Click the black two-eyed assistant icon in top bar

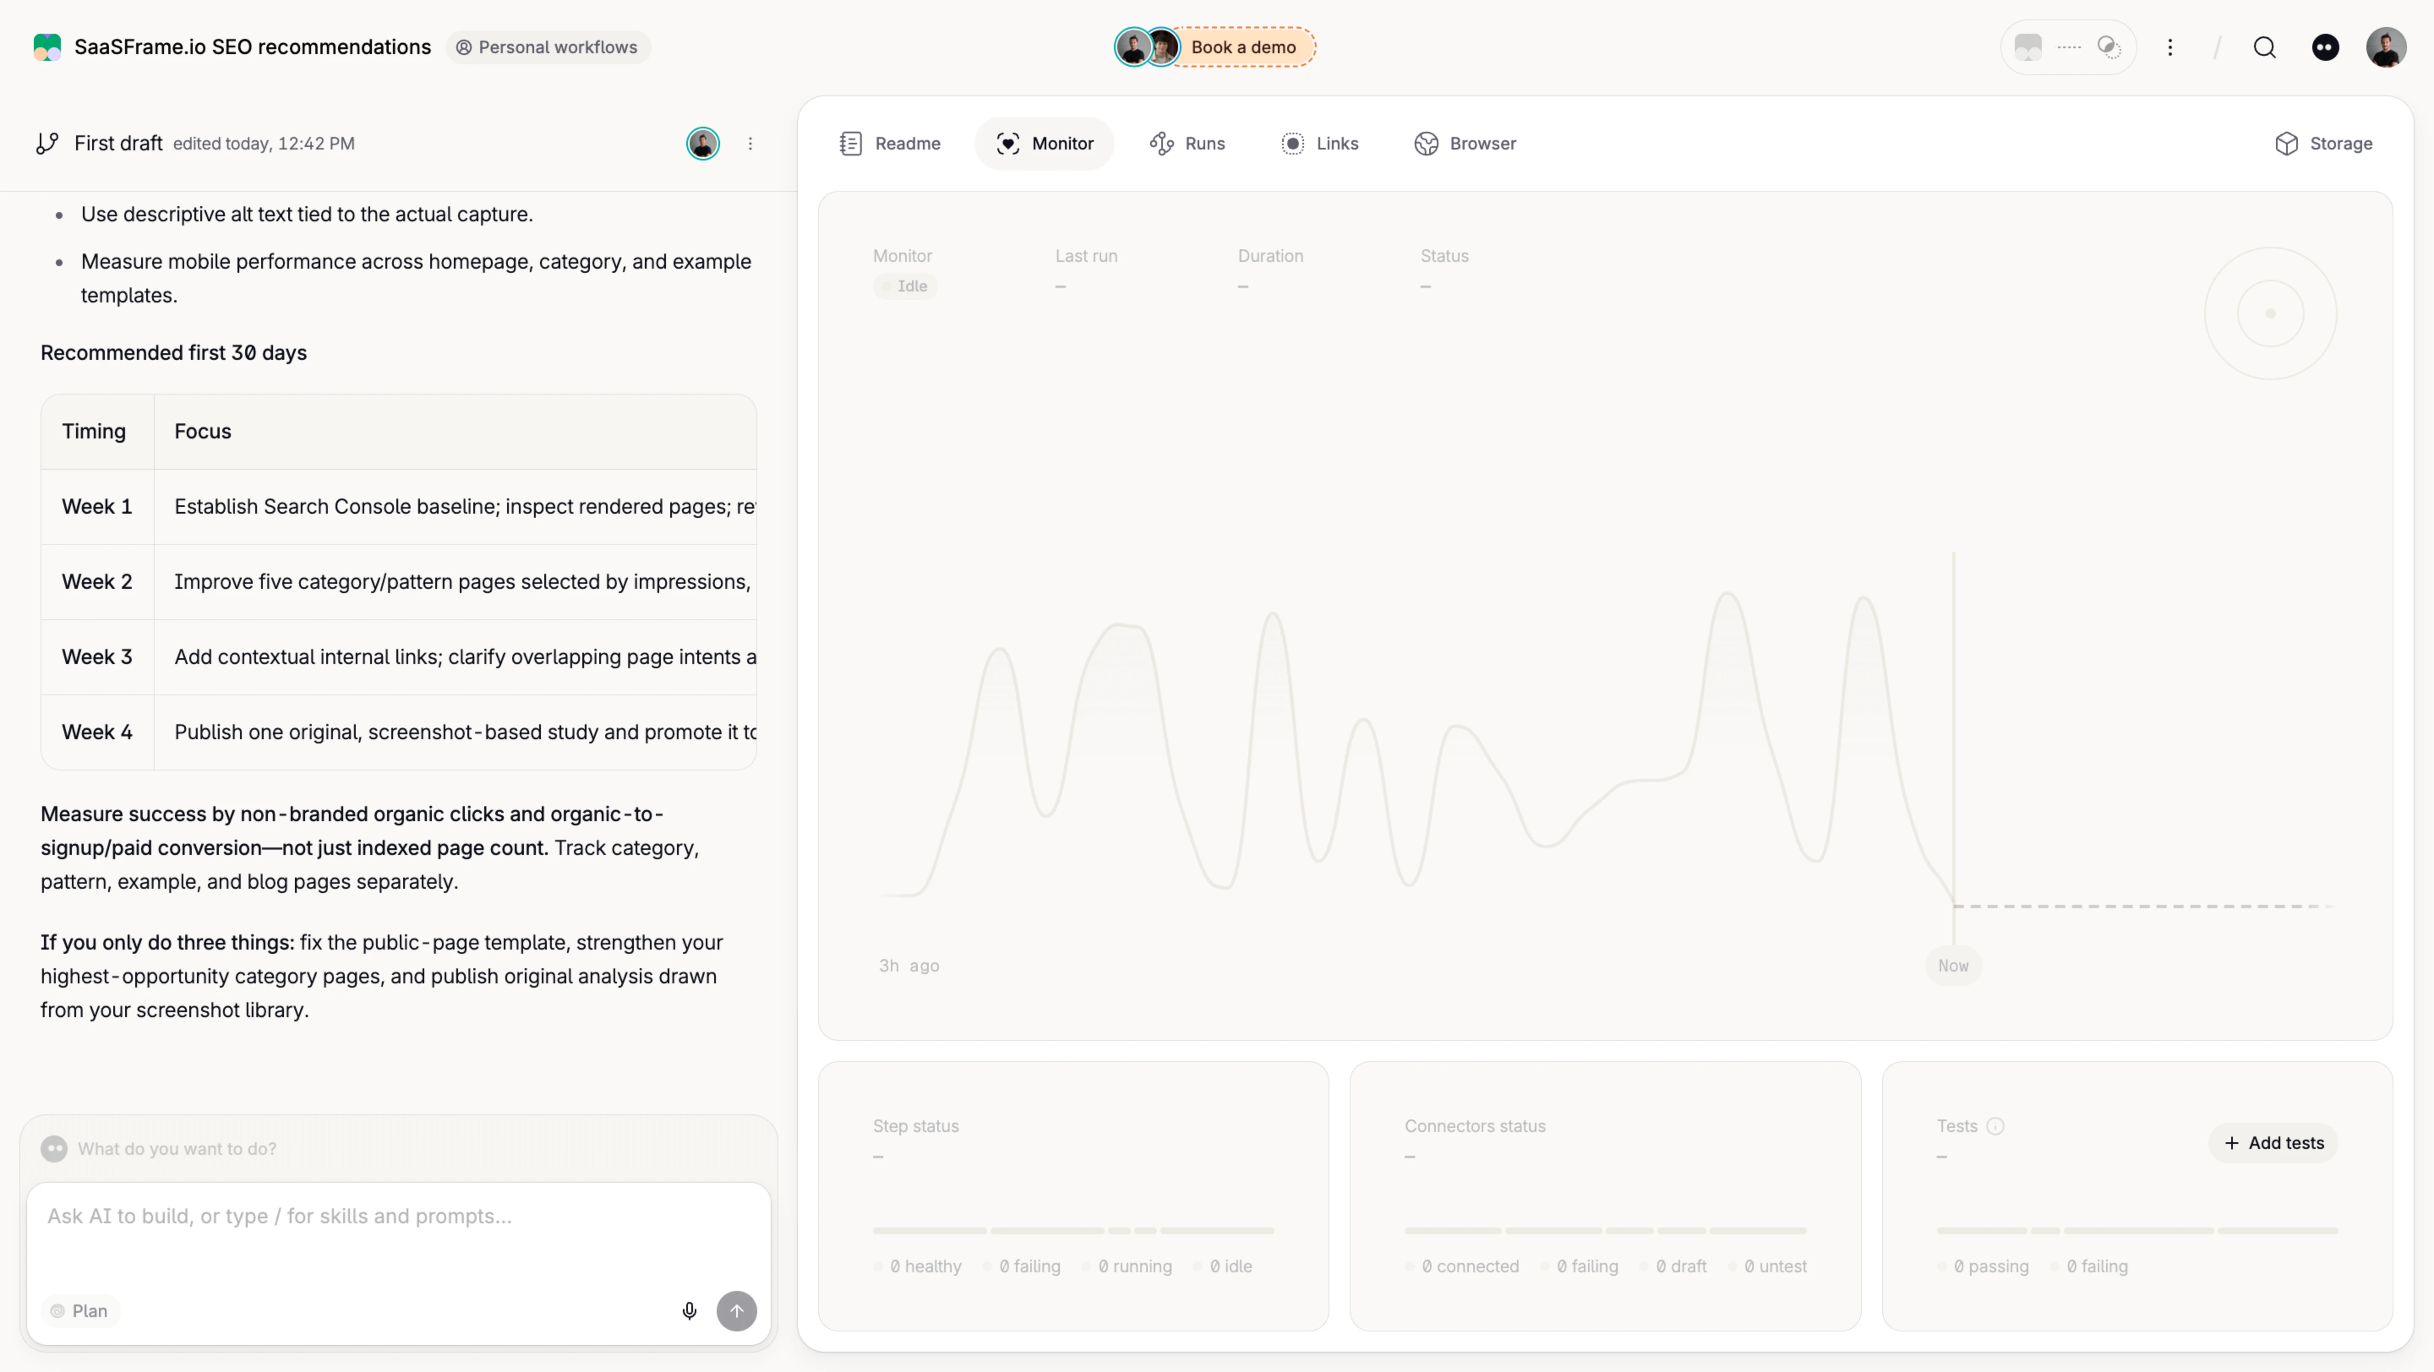(2325, 47)
